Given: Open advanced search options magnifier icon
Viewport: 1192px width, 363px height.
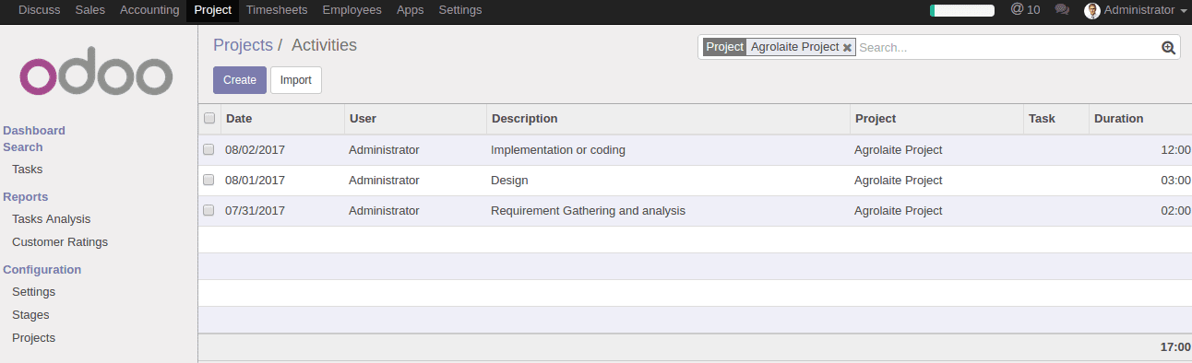Looking at the screenshot, I should click(1168, 48).
